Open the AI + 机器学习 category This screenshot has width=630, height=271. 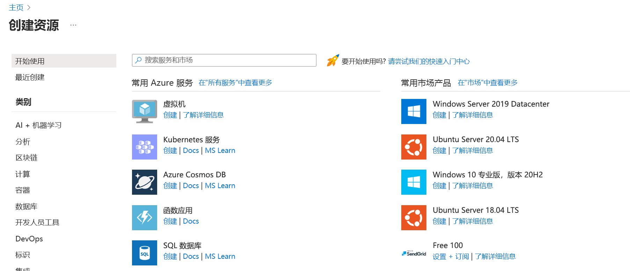(x=38, y=125)
